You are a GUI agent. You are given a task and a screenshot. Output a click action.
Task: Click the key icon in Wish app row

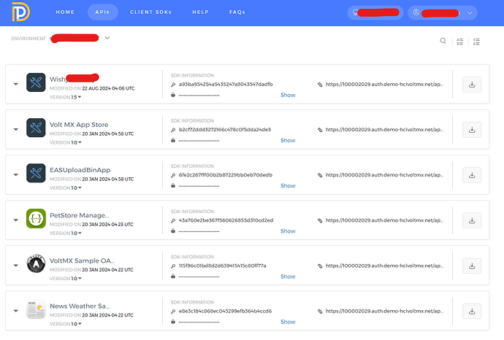(x=173, y=85)
